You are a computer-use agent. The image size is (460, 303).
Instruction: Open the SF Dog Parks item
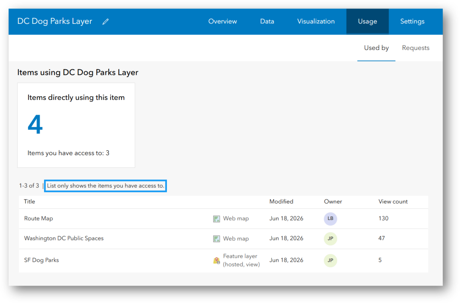click(41, 260)
